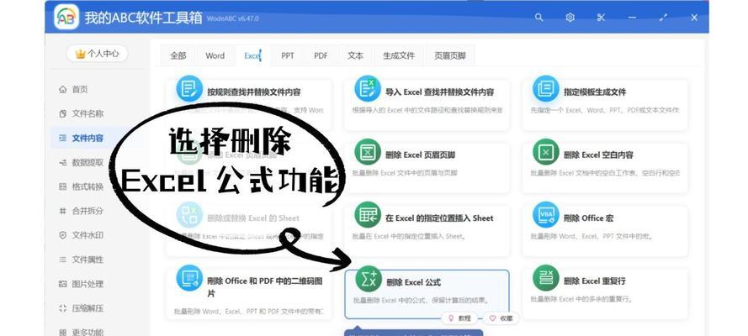Image resolution: width=748 pixels, height=336 pixels.
Task: Open 在 Excel 的指定位置插入 Sheet title
Action: (x=439, y=218)
